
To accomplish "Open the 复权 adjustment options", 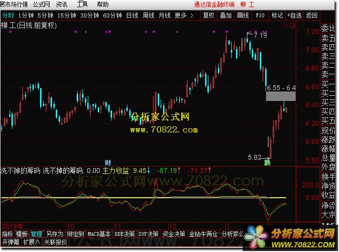I will (x=208, y=15).
